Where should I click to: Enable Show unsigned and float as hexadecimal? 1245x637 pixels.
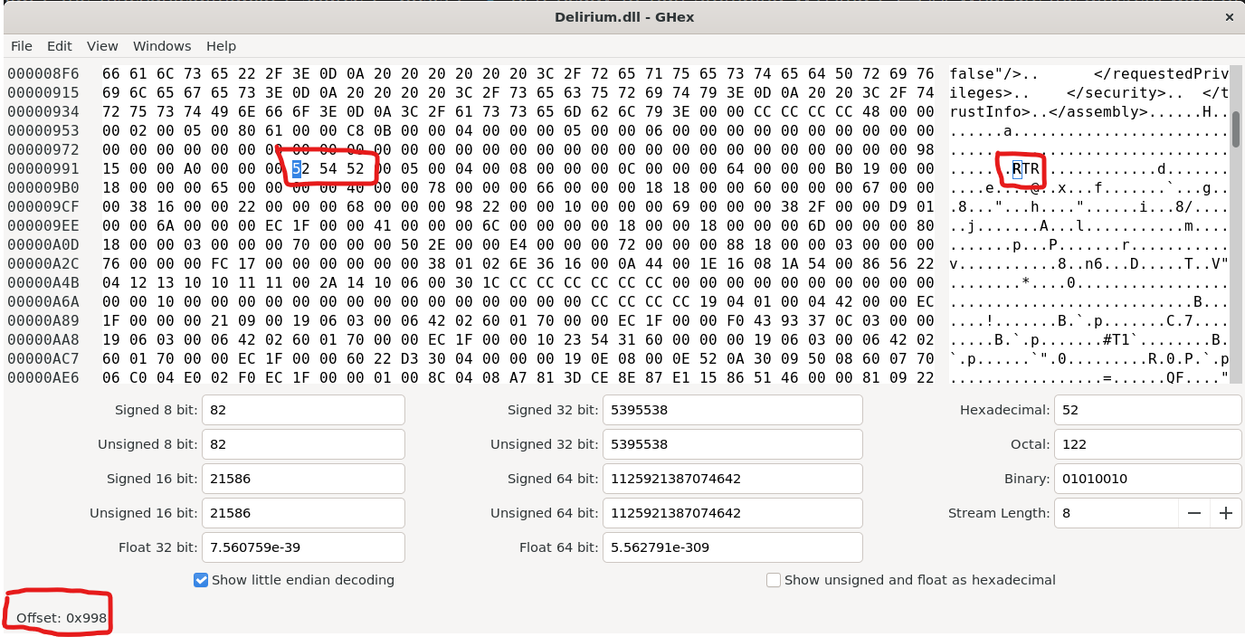(x=774, y=580)
